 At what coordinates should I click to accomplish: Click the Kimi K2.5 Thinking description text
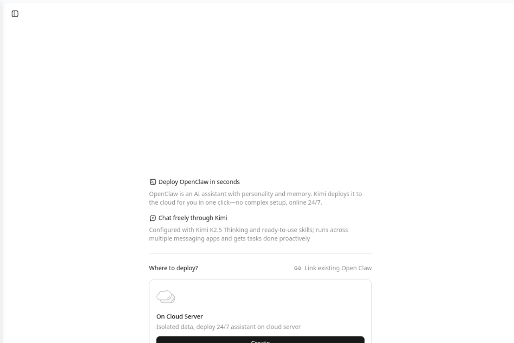pos(249,234)
